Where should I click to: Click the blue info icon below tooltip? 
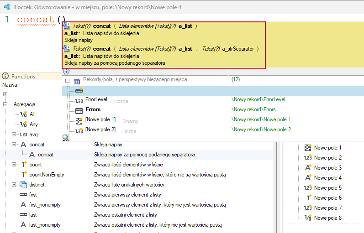pyautogui.click(x=66, y=71)
